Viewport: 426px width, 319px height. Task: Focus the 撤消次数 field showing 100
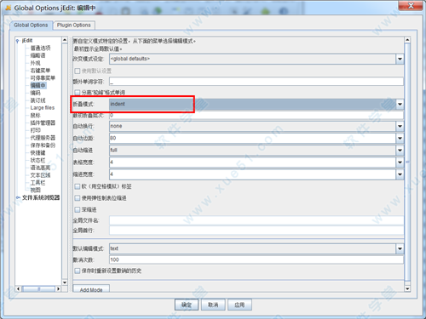256,259
